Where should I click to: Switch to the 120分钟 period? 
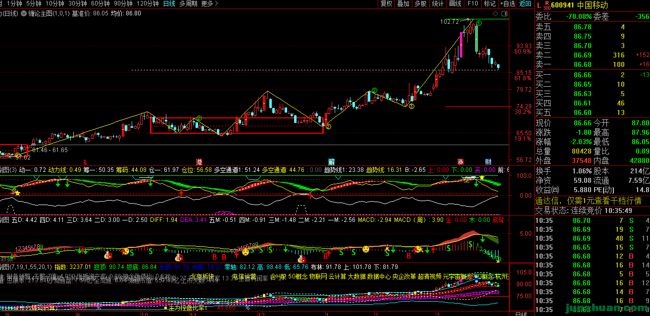coord(148,3)
